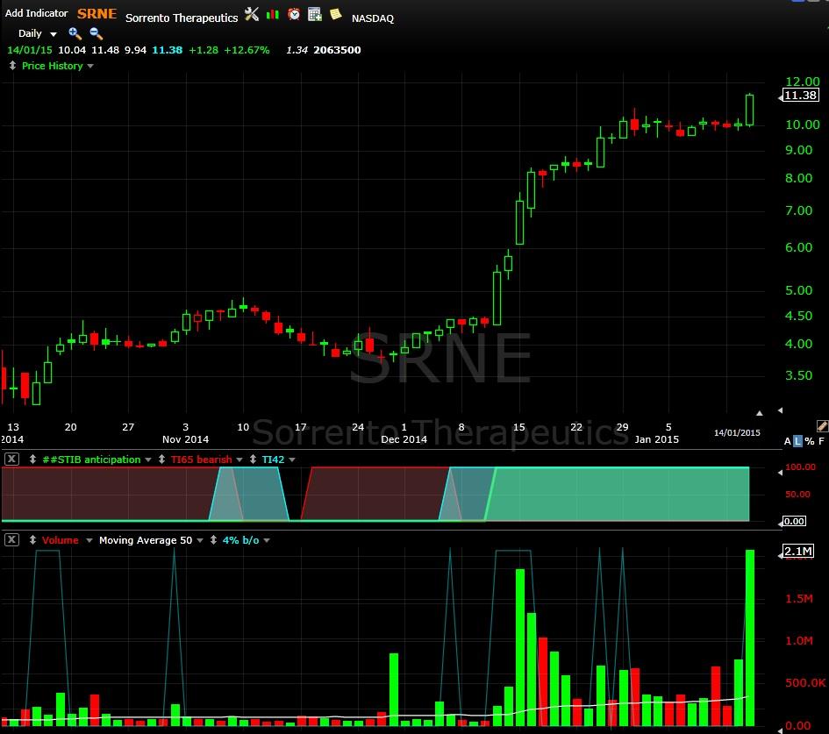Click the 14/01/15 date in quote line
Screen dimensions: 829x734
(x=30, y=50)
